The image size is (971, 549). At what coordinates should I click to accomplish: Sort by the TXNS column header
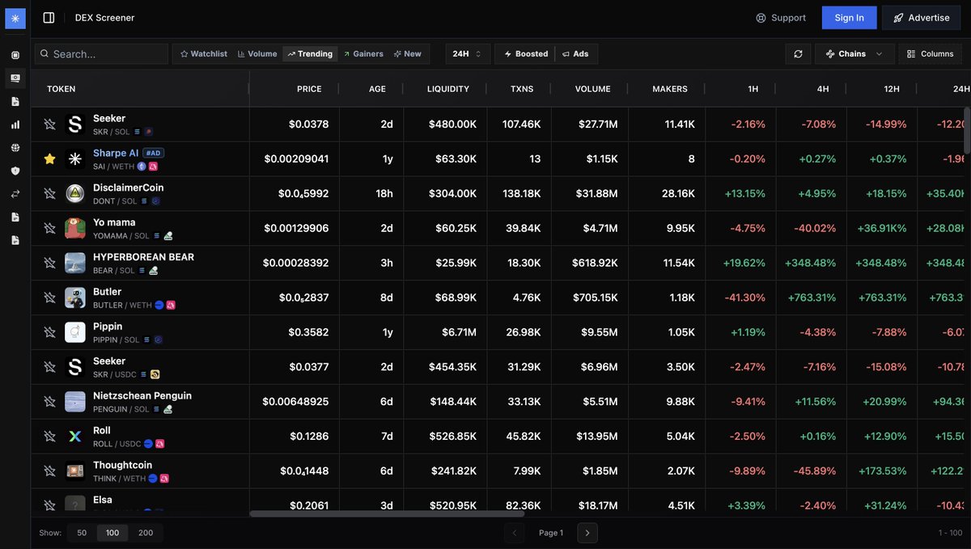click(522, 89)
